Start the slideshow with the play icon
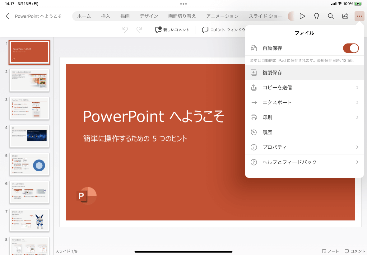 point(302,16)
